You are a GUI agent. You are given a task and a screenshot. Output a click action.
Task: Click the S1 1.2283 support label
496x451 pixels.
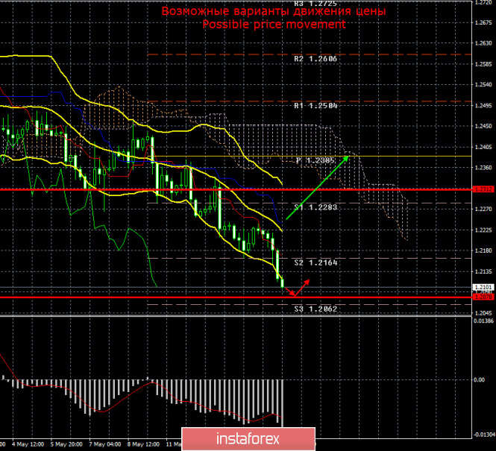tap(316, 207)
